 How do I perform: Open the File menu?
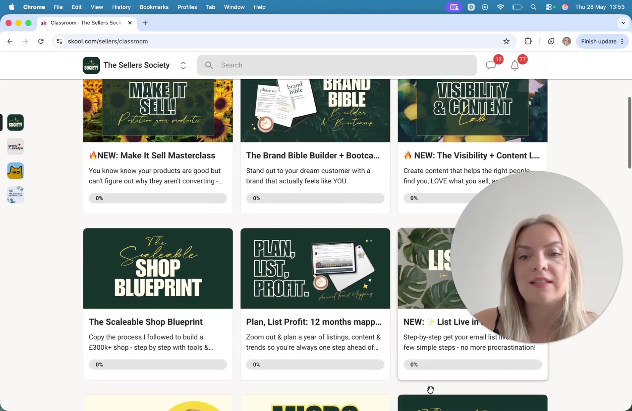pyautogui.click(x=58, y=7)
